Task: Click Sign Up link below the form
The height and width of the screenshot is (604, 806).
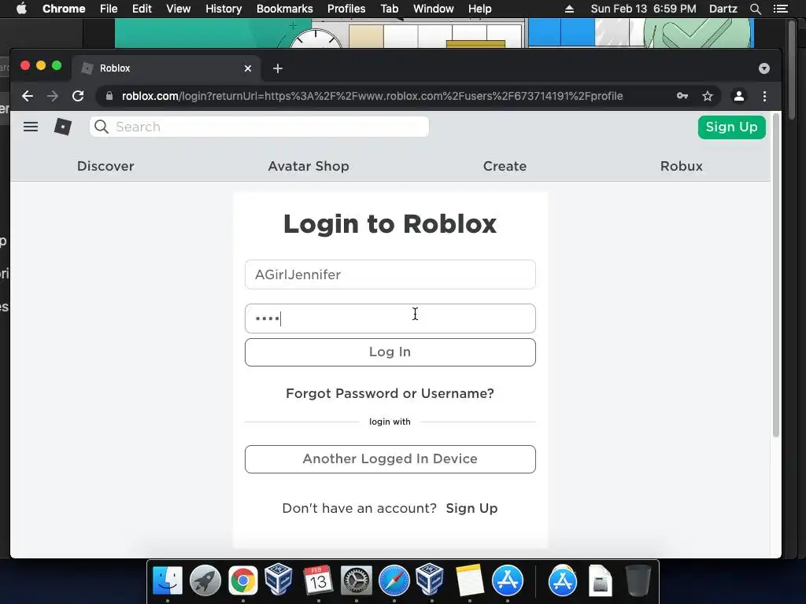Action: pyautogui.click(x=471, y=509)
